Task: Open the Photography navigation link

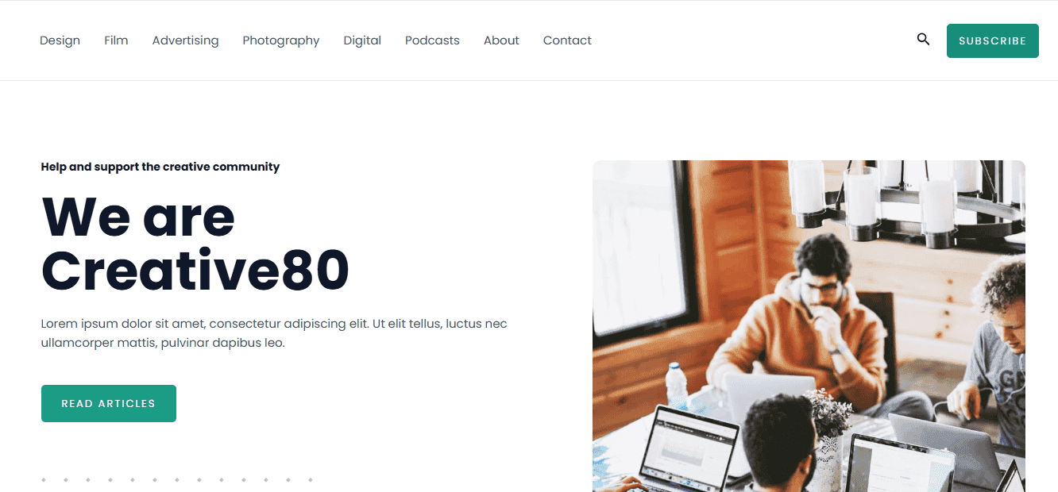Action: pos(281,40)
